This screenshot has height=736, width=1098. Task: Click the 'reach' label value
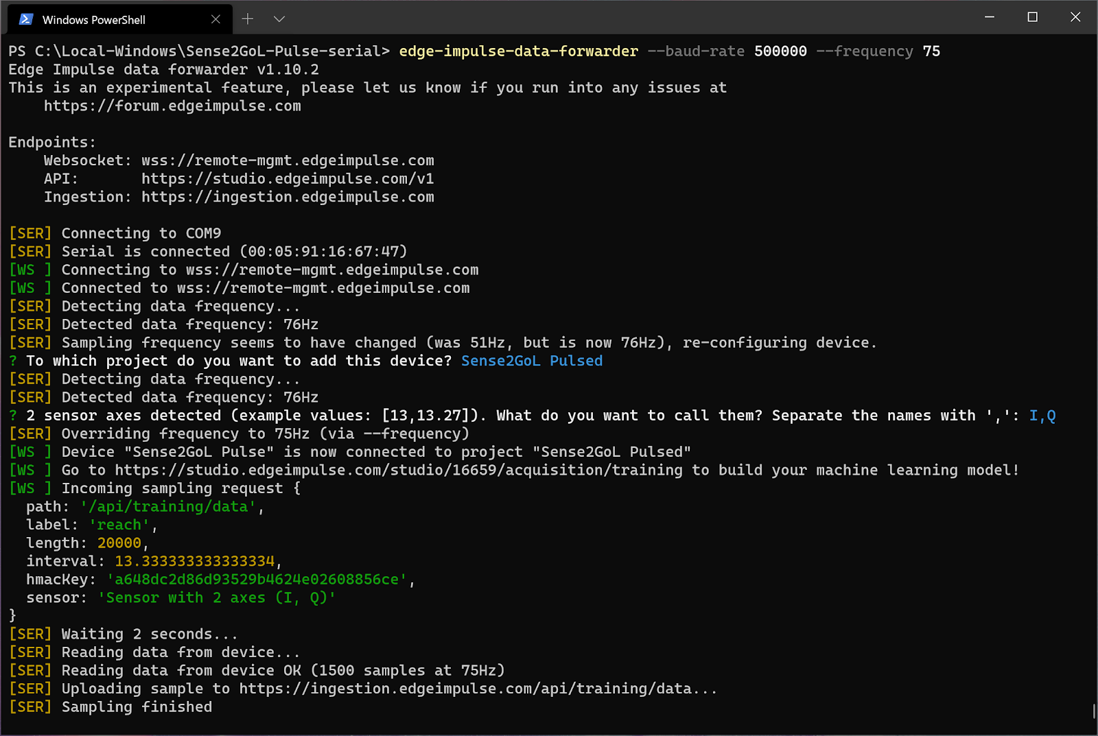click(119, 525)
